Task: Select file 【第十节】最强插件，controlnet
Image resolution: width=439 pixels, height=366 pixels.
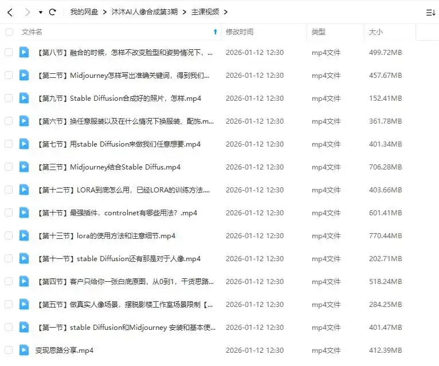Action: (x=117, y=213)
